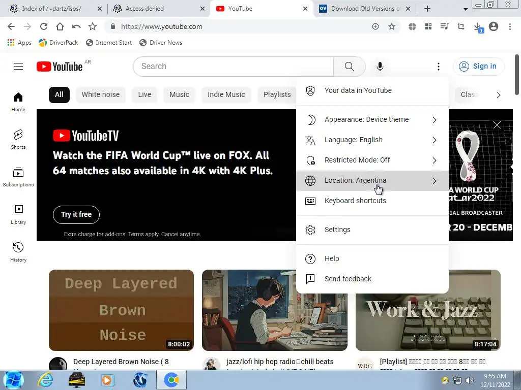Click Try it free button
Image resolution: width=521 pixels, height=390 pixels.
pyautogui.click(x=76, y=215)
